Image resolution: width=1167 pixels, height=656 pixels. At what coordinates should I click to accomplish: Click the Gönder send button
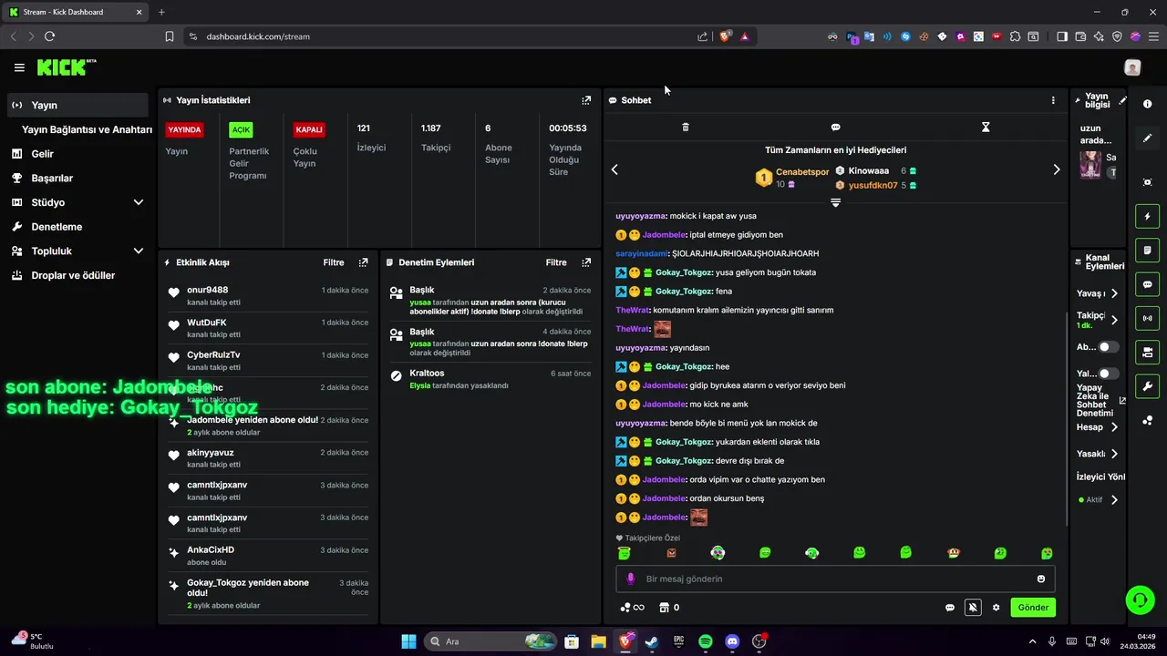(x=1033, y=608)
